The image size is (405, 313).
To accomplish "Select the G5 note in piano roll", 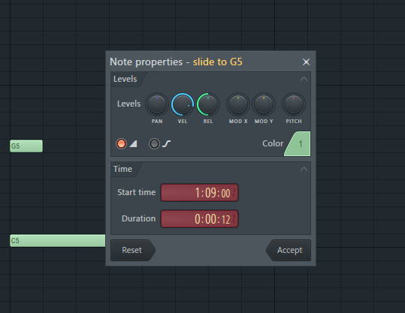I will coord(26,146).
